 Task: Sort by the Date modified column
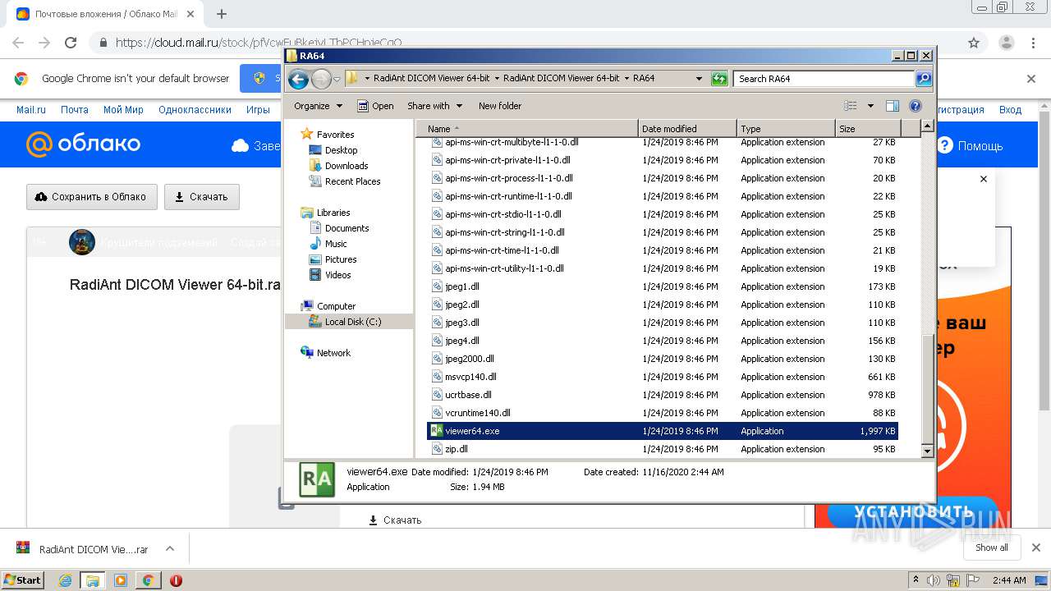pyautogui.click(x=687, y=129)
